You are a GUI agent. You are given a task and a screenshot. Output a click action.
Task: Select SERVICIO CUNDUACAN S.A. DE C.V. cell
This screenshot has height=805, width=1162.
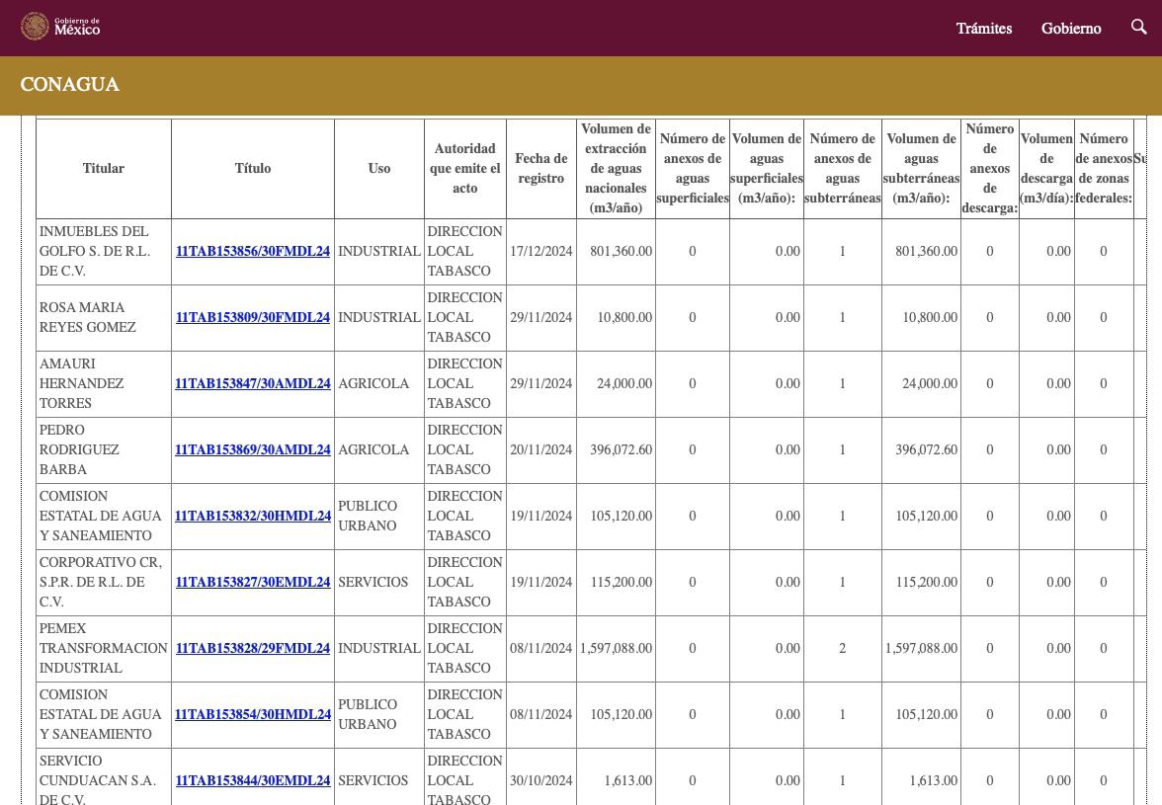(x=104, y=779)
